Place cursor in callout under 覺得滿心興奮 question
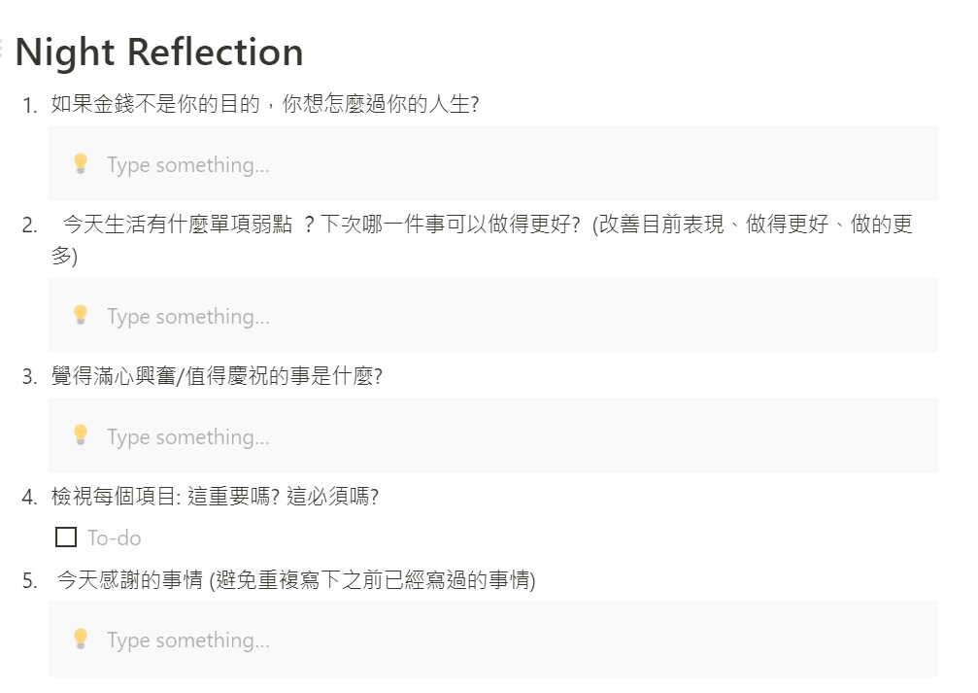The width and height of the screenshot is (978, 693). (x=492, y=435)
